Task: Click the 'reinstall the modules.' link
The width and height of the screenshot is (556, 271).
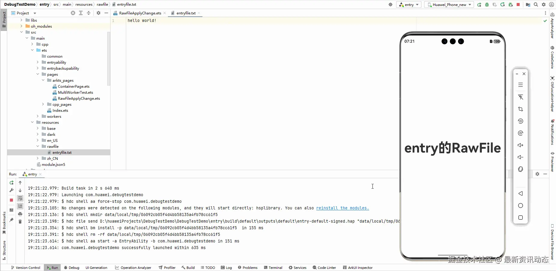Action: point(342,208)
